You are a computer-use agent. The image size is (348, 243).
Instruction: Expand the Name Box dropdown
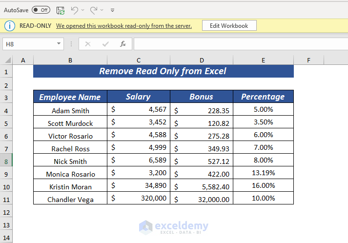pos(59,44)
